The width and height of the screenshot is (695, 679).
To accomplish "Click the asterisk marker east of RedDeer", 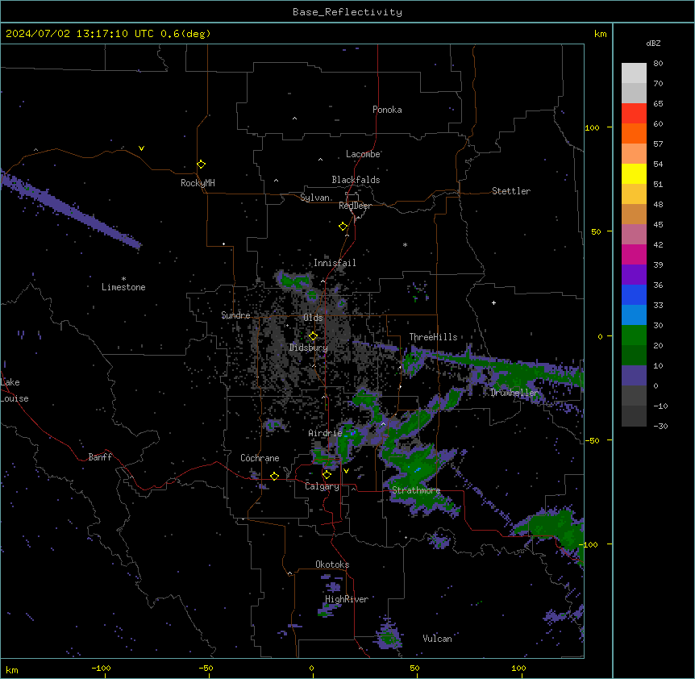I will (x=405, y=244).
